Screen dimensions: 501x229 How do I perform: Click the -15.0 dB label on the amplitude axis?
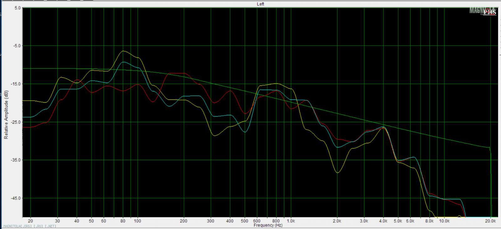click(17, 84)
